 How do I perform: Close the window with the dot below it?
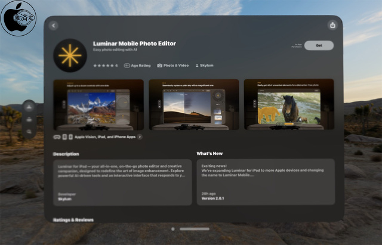173,229
